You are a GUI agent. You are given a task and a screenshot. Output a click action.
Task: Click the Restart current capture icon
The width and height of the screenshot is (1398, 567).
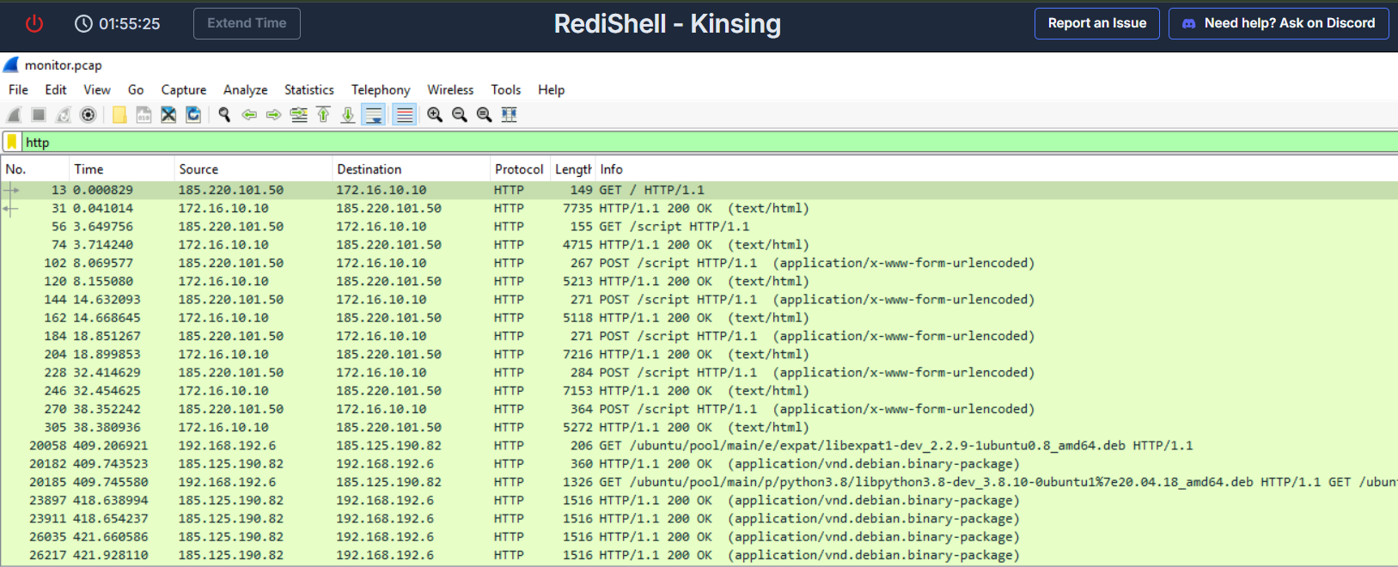pos(64,114)
